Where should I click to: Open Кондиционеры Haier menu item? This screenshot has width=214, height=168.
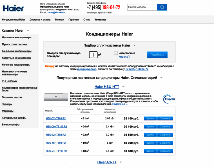coord(14,20)
